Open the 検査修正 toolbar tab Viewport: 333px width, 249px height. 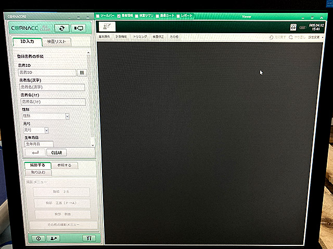point(158,37)
